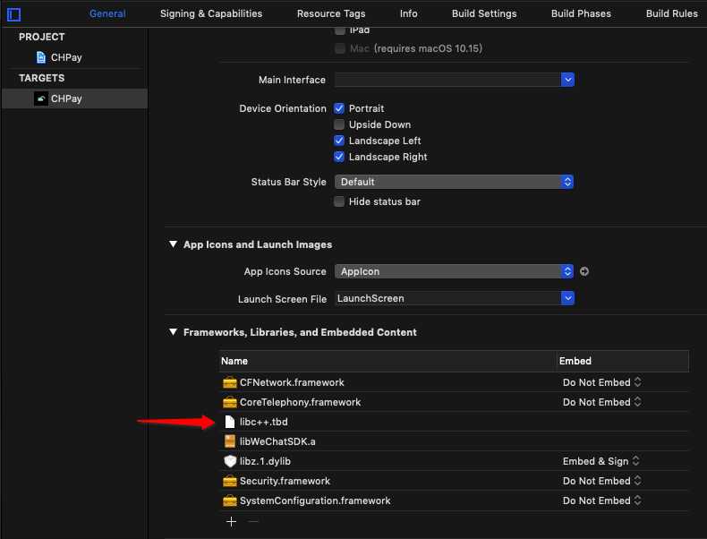
Task: Enable Hide status bar checkbox
Action: click(x=339, y=201)
